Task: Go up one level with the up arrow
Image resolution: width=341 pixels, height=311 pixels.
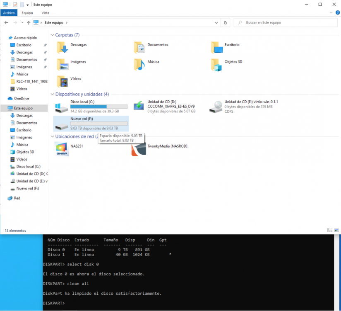Action: (29, 23)
